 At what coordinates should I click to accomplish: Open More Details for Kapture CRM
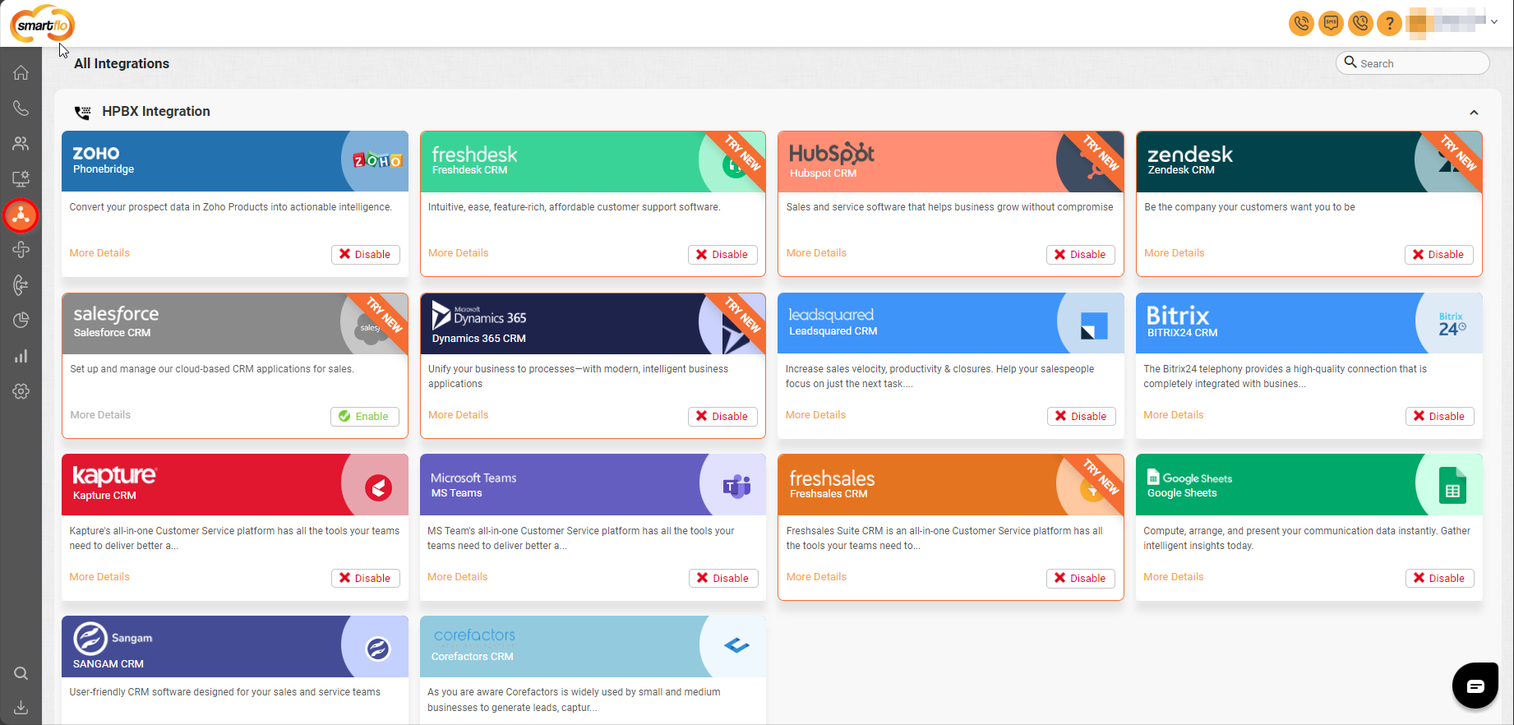99,577
